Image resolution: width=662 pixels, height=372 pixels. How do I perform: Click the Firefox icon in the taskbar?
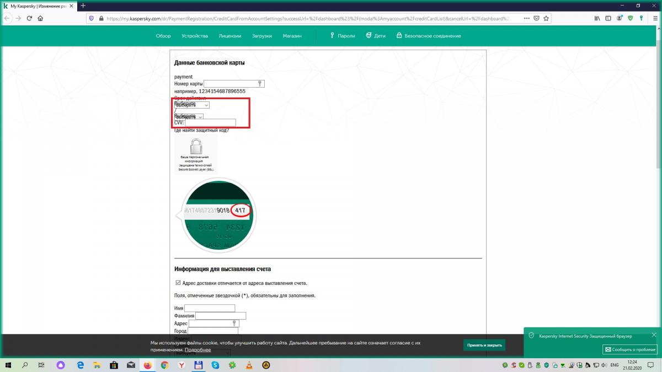coord(147,365)
